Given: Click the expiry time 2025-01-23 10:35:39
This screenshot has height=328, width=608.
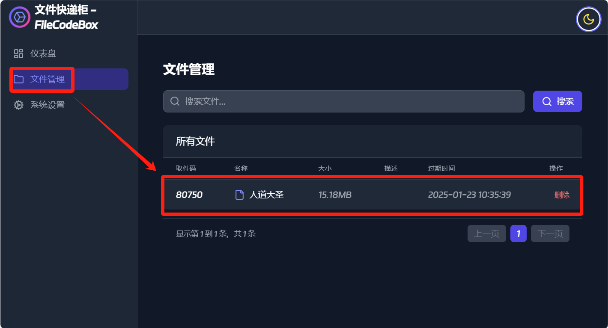Looking at the screenshot, I should pyautogui.click(x=469, y=195).
